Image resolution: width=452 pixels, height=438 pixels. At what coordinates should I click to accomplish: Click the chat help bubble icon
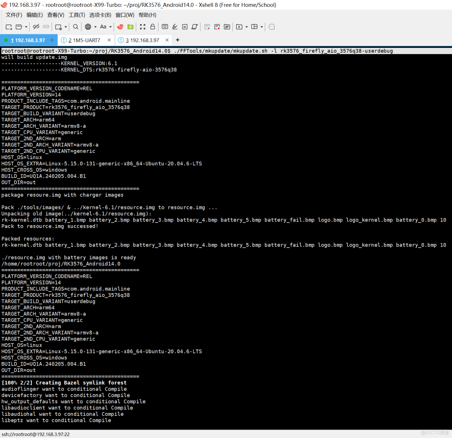(x=271, y=27)
